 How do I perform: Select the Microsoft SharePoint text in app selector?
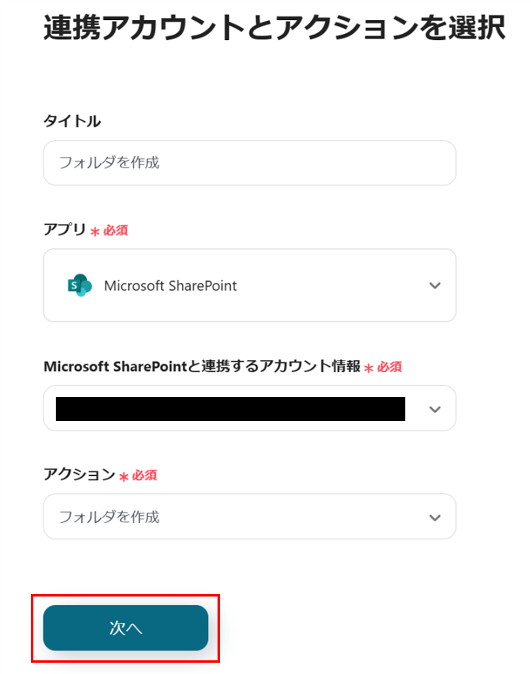(x=170, y=286)
